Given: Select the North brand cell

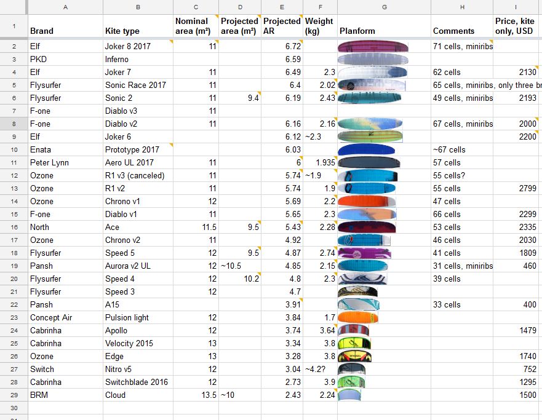Looking at the screenshot, I should point(65,227).
